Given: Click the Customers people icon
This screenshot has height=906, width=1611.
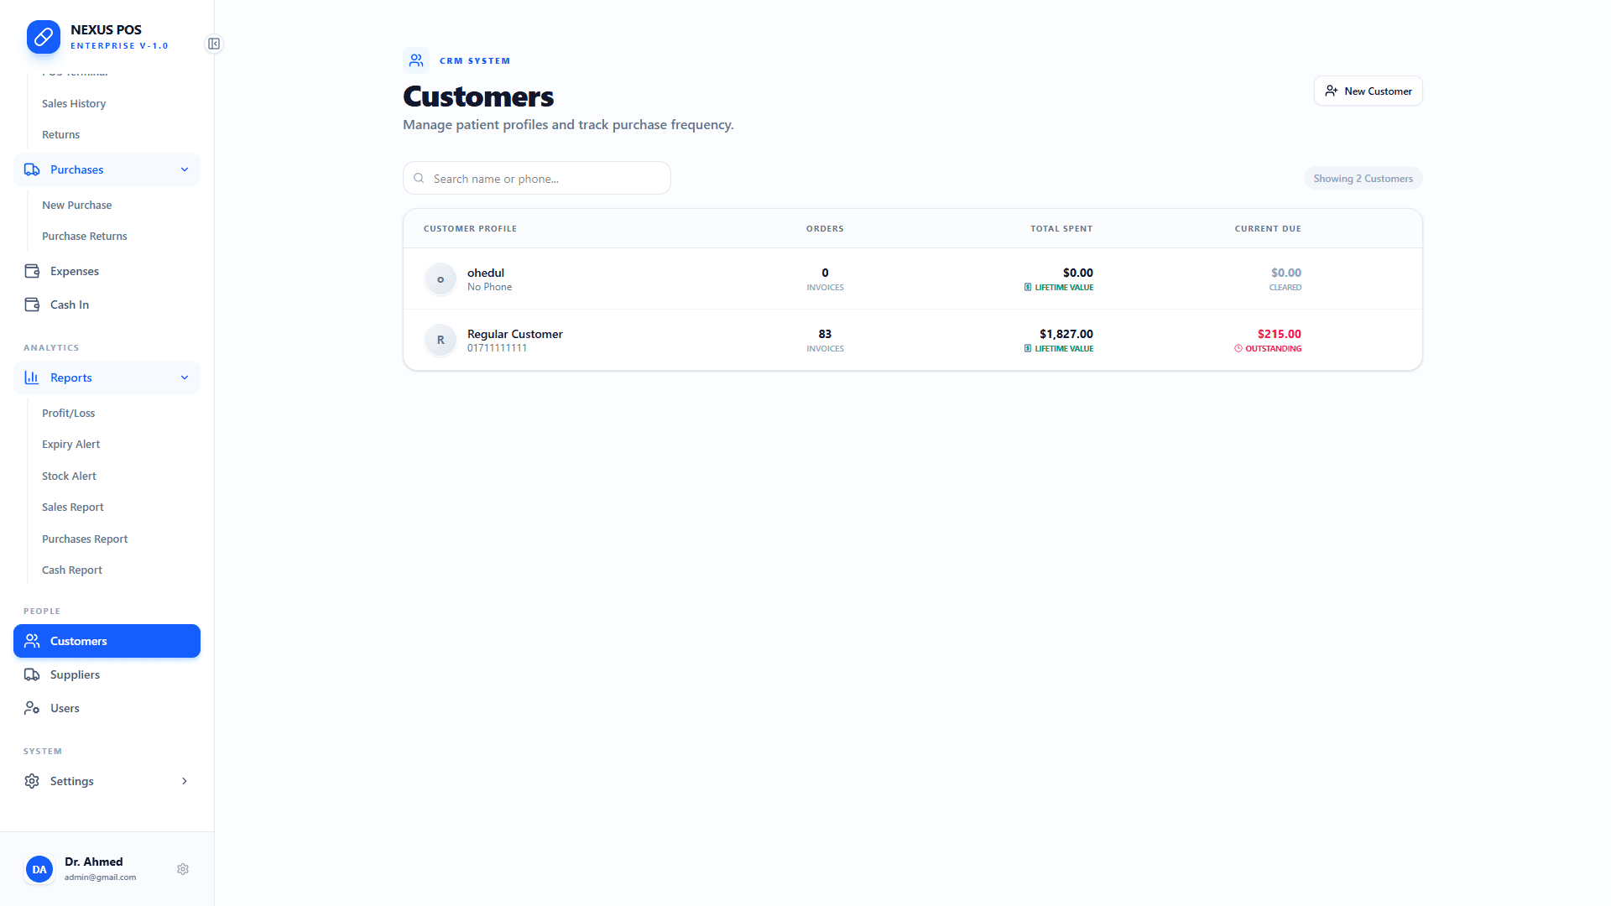Looking at the screenshot, I should [x=31, y=641].
